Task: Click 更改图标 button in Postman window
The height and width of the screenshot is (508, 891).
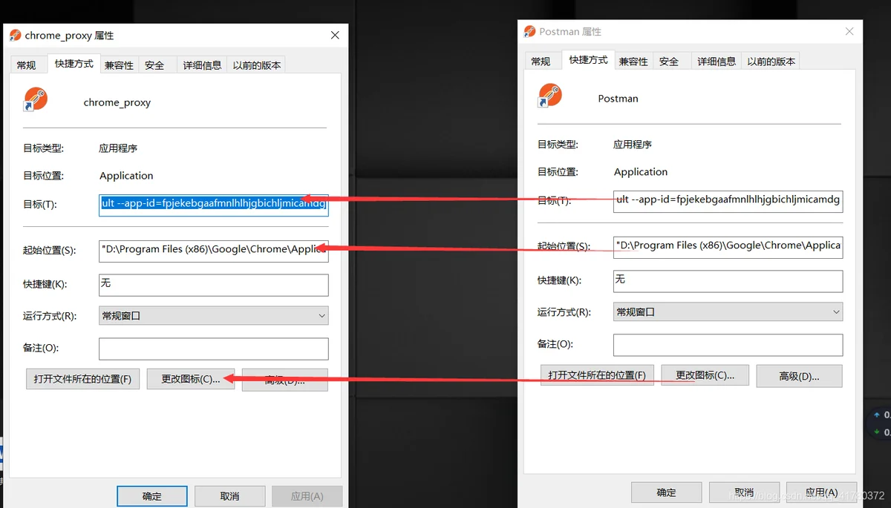Action: (x=705, y=375)
